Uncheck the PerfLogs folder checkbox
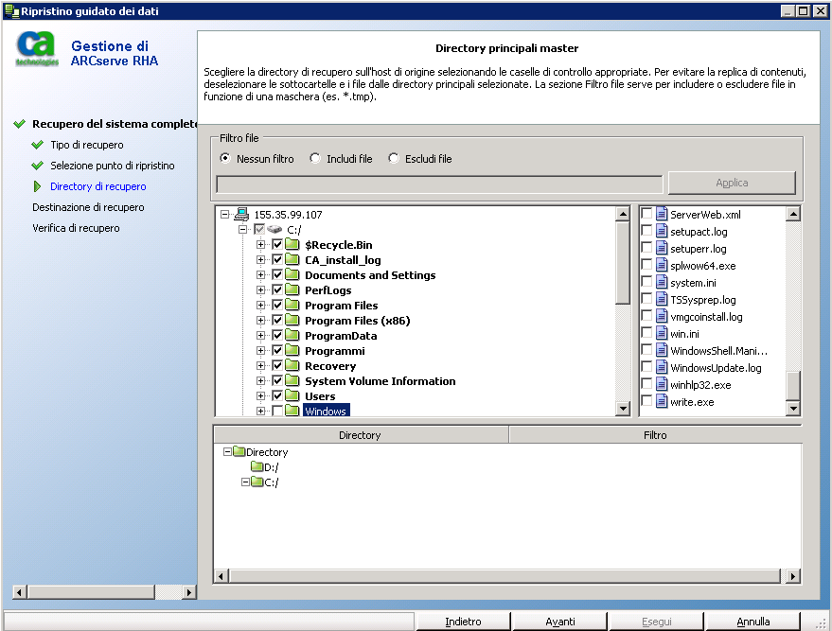The width and height of the screenshot is (832, 631). pos(277,289)
